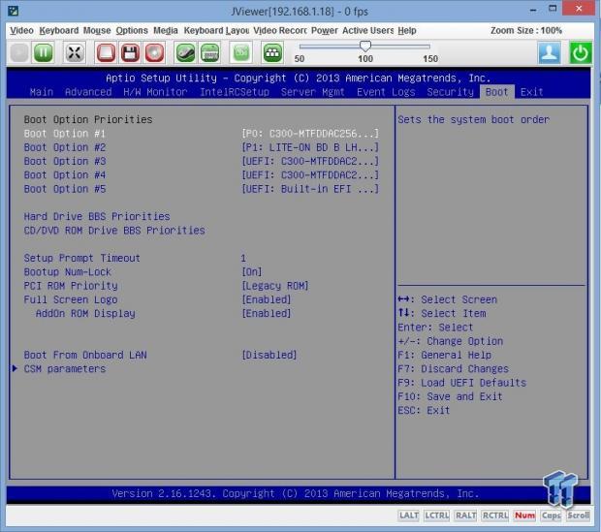Open the Power menu
The width and height of the screenshot is (601, 532).
click(325, 30)
